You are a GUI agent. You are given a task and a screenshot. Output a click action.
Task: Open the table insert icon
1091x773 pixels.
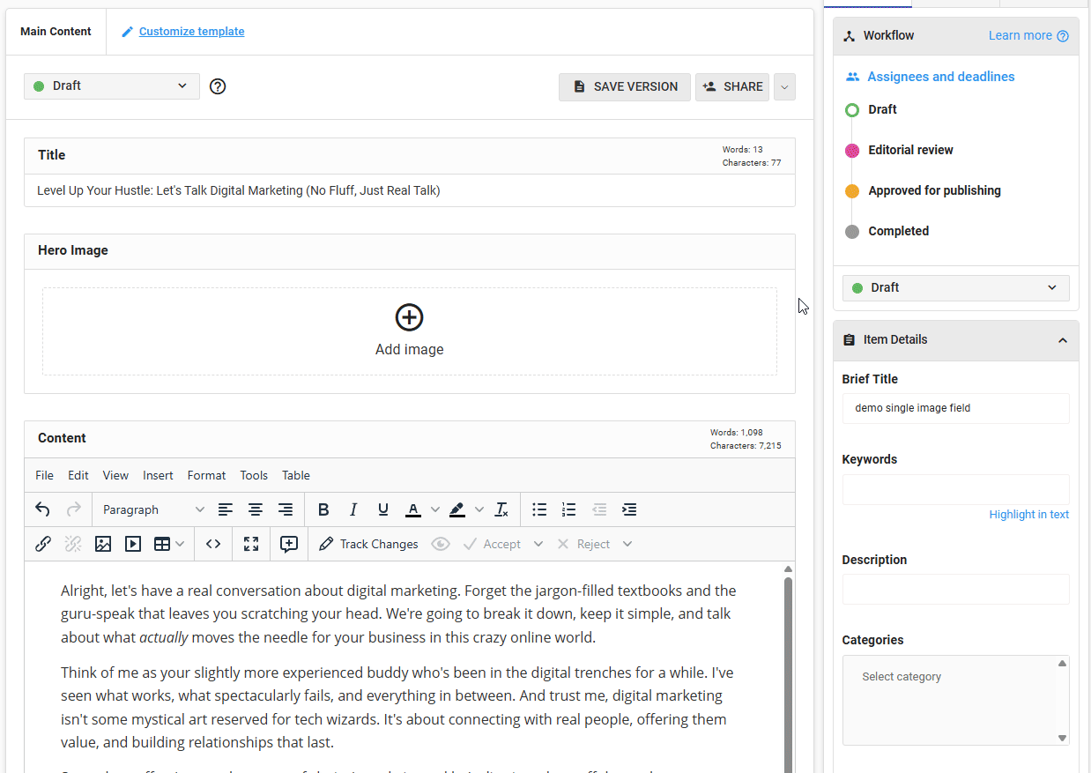pyautogui.click(x=162, y=544)
